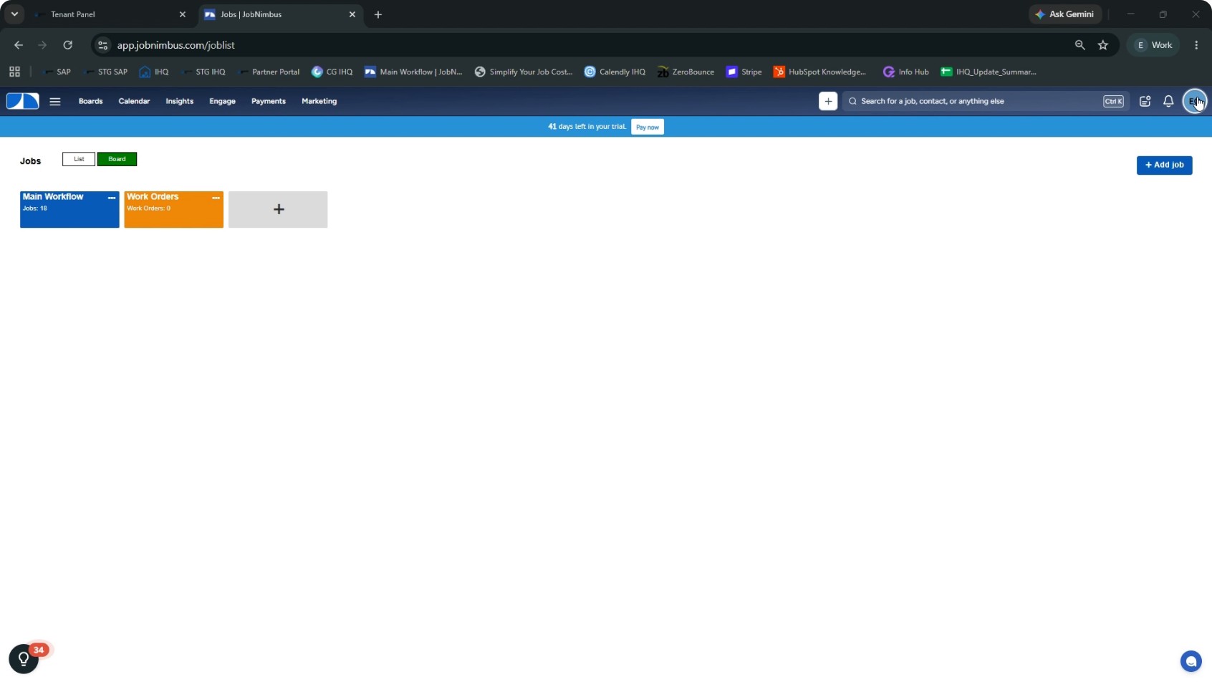
Task: Open Main Workflow card options menu
Action: tap(112, 198)
